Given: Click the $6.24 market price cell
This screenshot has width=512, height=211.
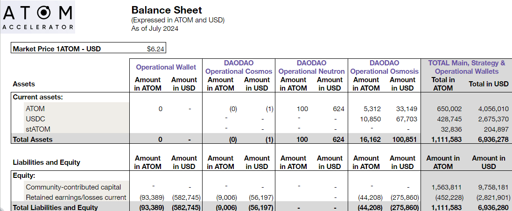Looking at the screenshot, I should [154, 49].
